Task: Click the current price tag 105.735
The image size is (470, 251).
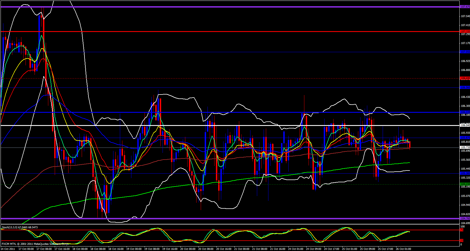Action: pos(465,147)
